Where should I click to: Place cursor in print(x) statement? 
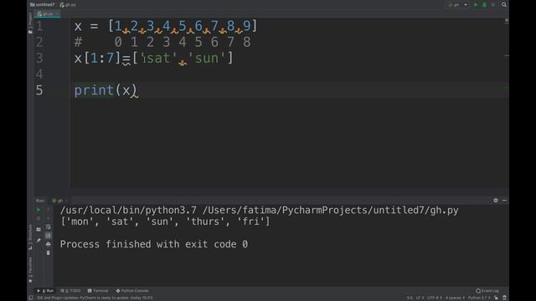(106, 90)
